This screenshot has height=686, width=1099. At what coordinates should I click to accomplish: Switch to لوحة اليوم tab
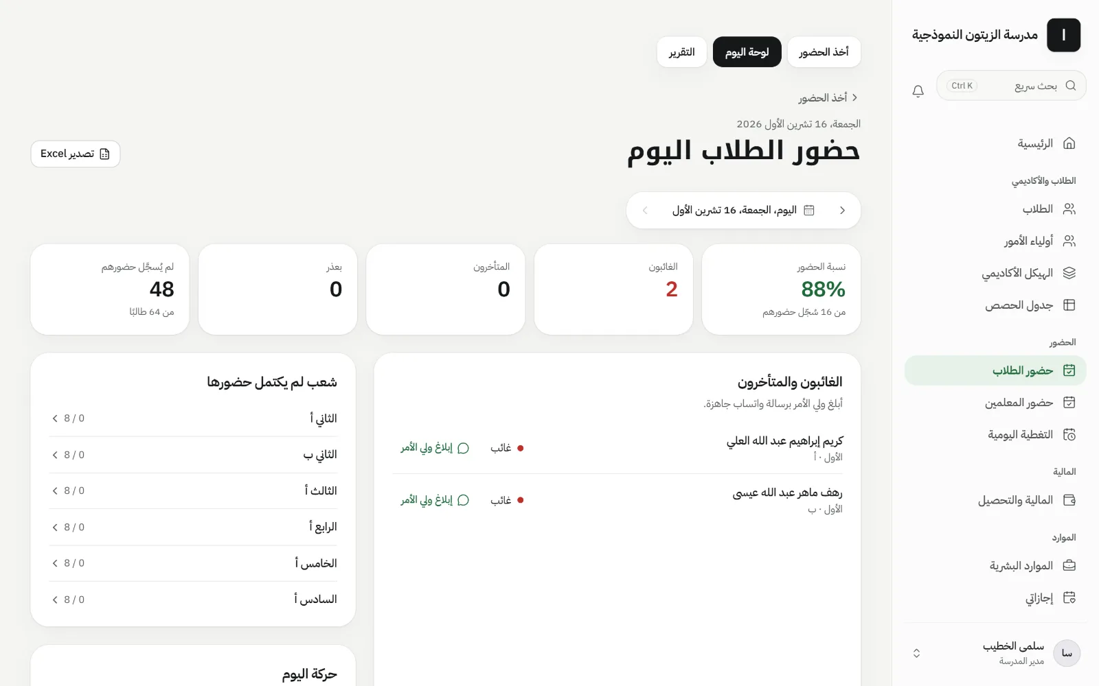[747, 52]
